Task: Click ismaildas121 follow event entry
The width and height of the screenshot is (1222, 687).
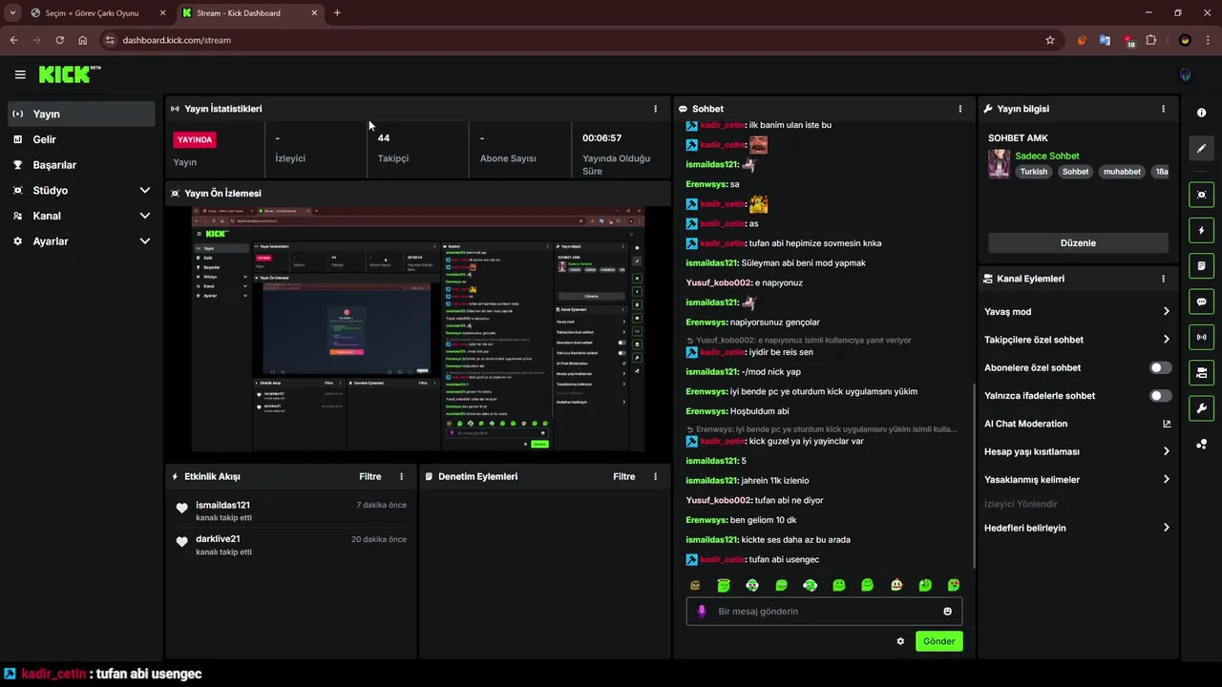Action: [x=291, y=510]
